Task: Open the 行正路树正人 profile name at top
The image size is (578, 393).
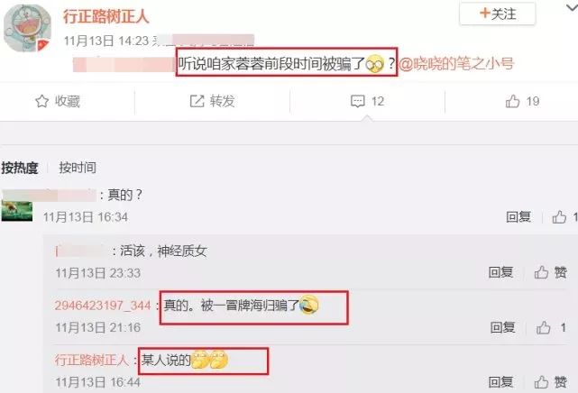Action: tap(106, 16)
